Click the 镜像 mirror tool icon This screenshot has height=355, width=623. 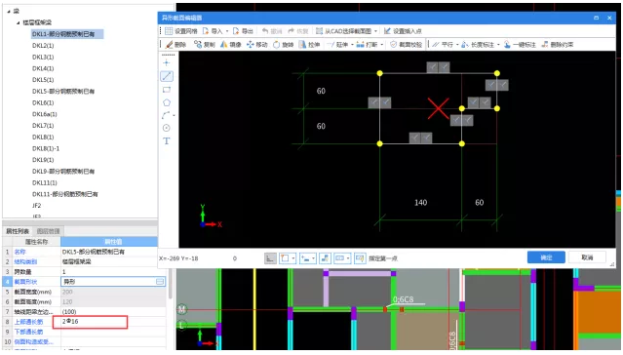point(224,45)
